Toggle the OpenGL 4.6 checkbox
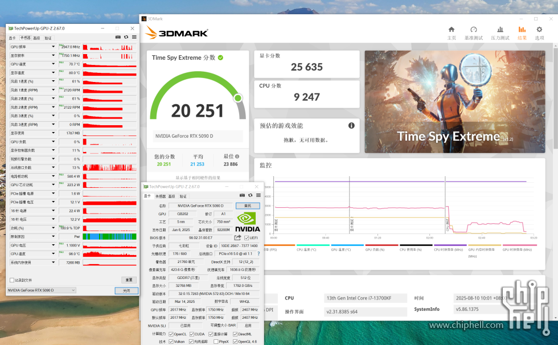 tap(235, 342)
